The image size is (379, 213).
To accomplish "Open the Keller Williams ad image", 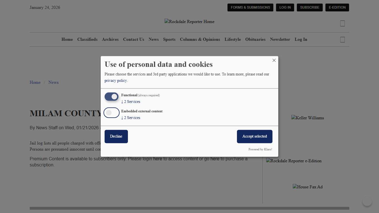I will pos(307,118).
